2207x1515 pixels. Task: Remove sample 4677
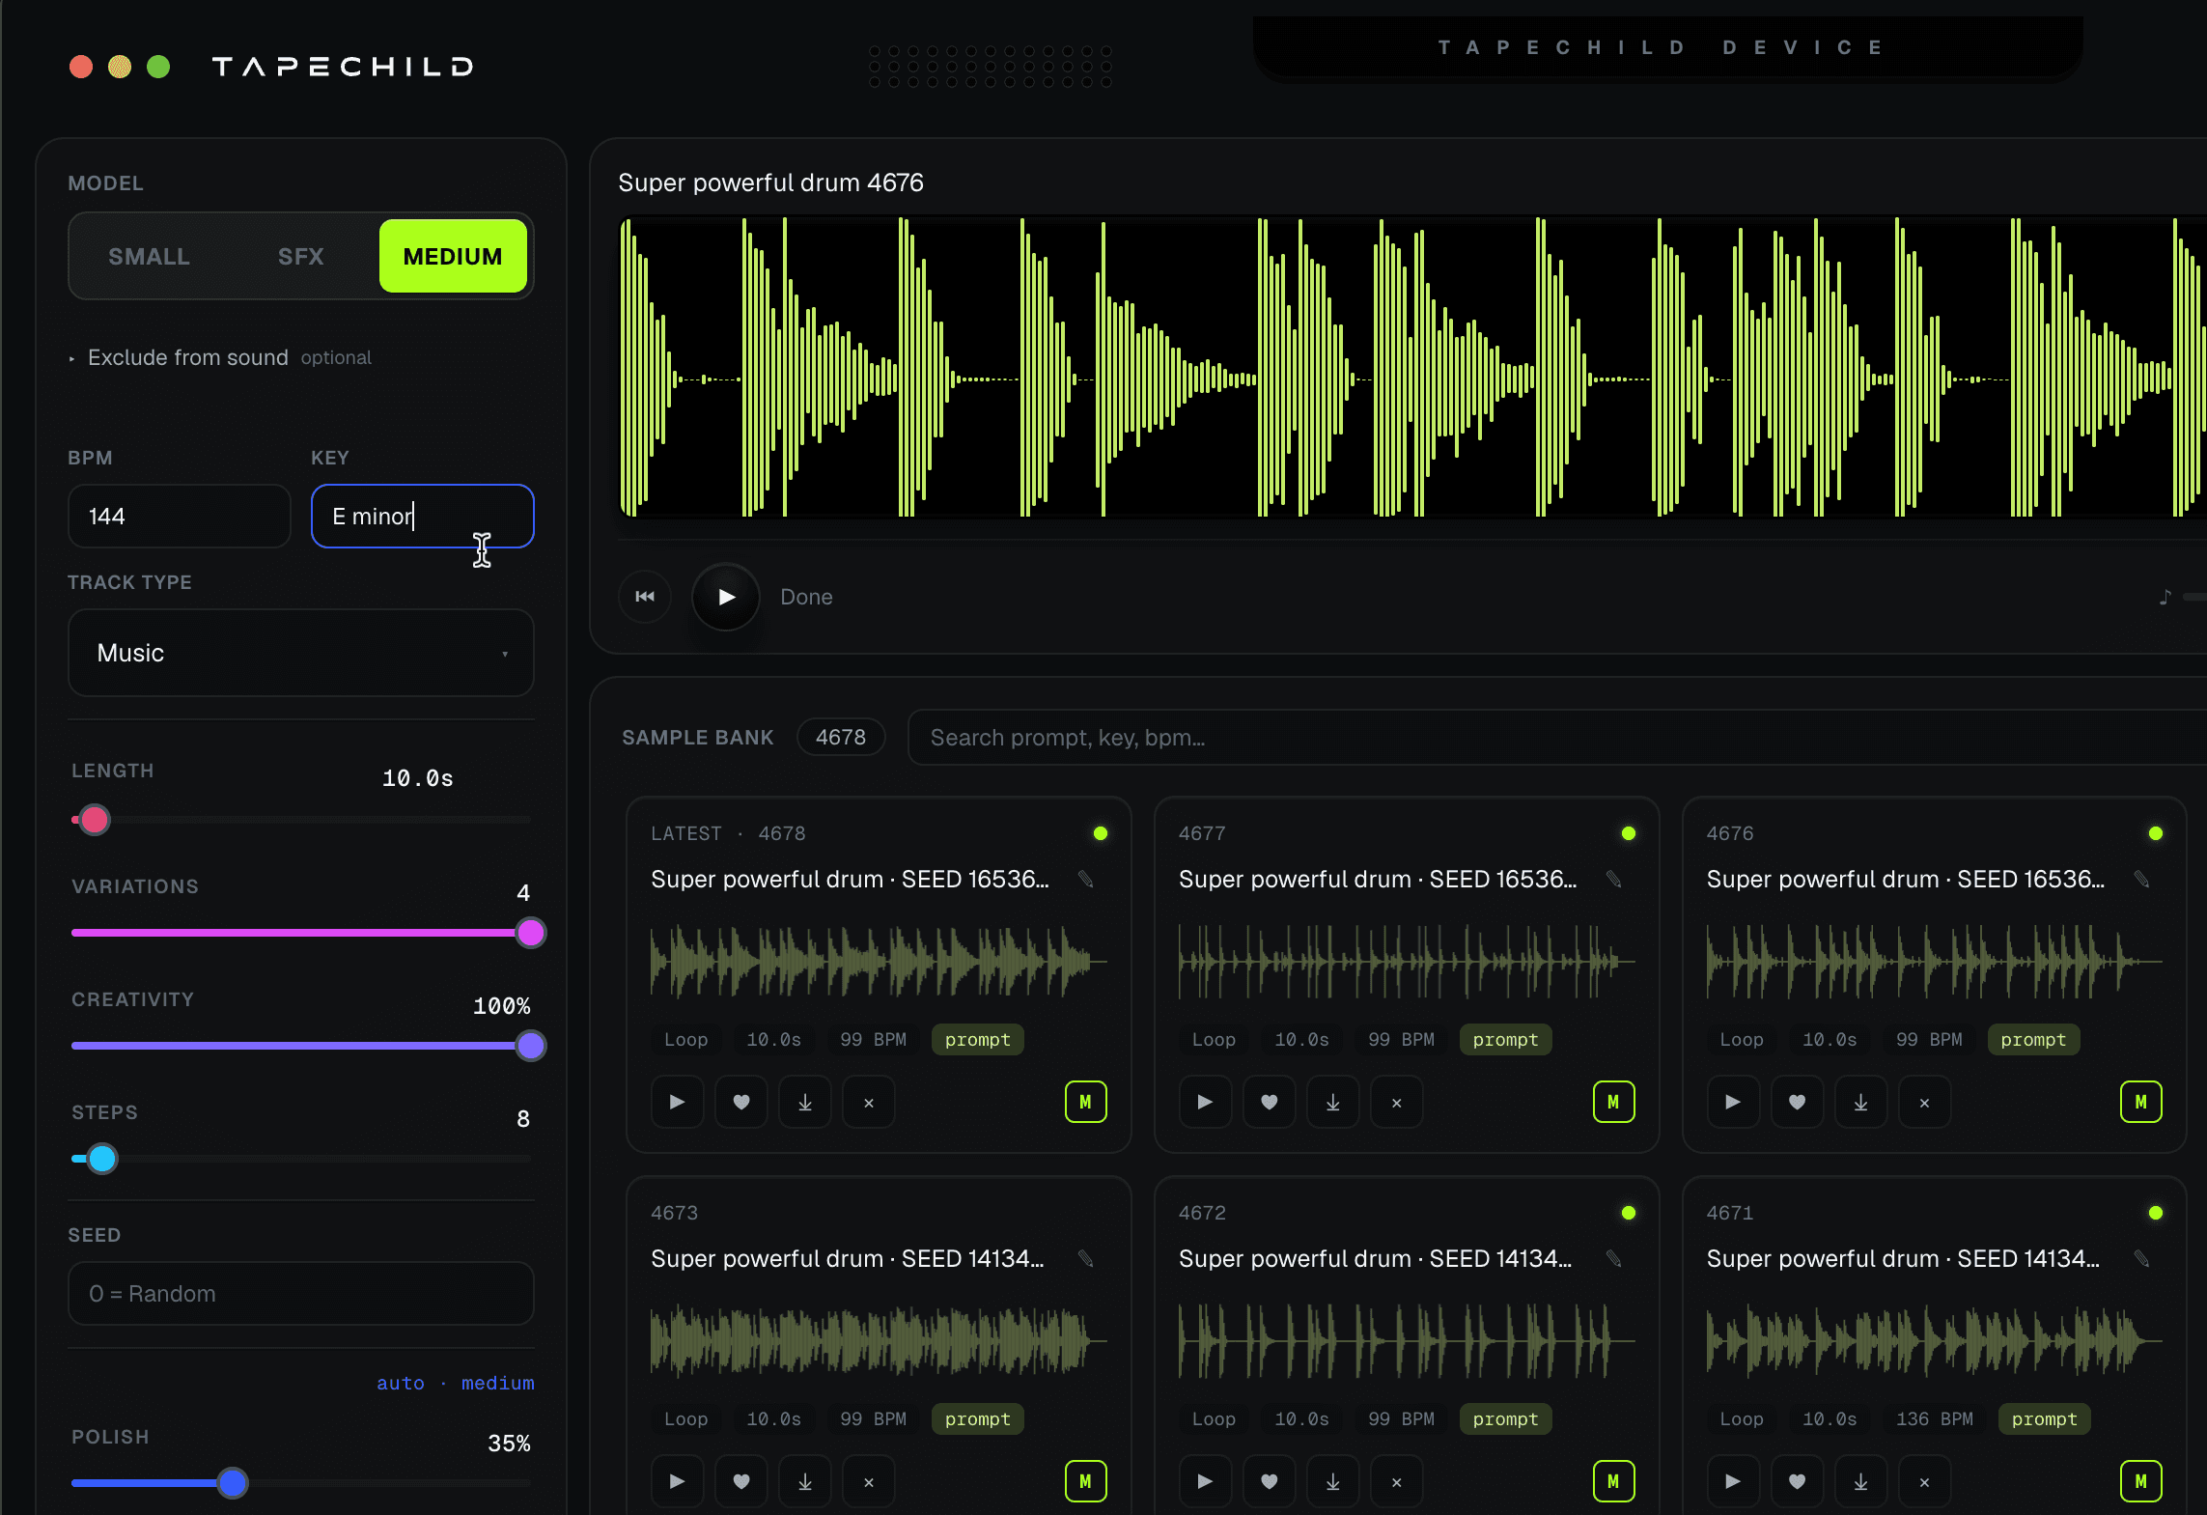[1397, 1102]
